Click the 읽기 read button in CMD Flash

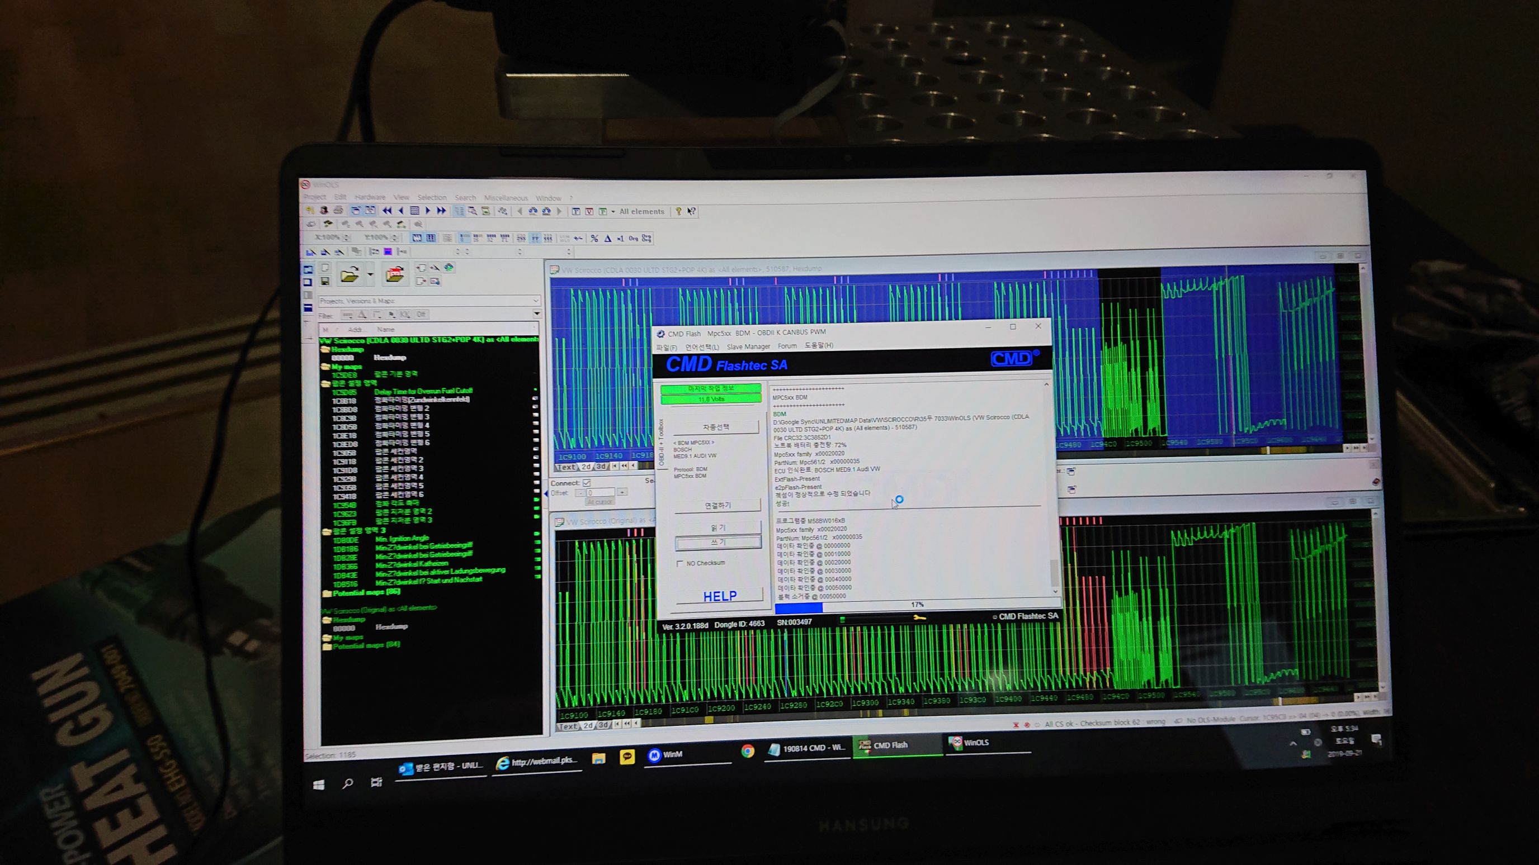pos(718,527)
